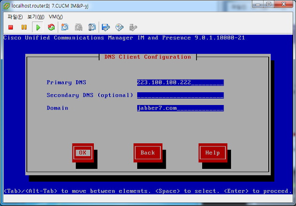Click the Take Snapshot icon
The image size is (296, 206).
(x=65, y=27)
